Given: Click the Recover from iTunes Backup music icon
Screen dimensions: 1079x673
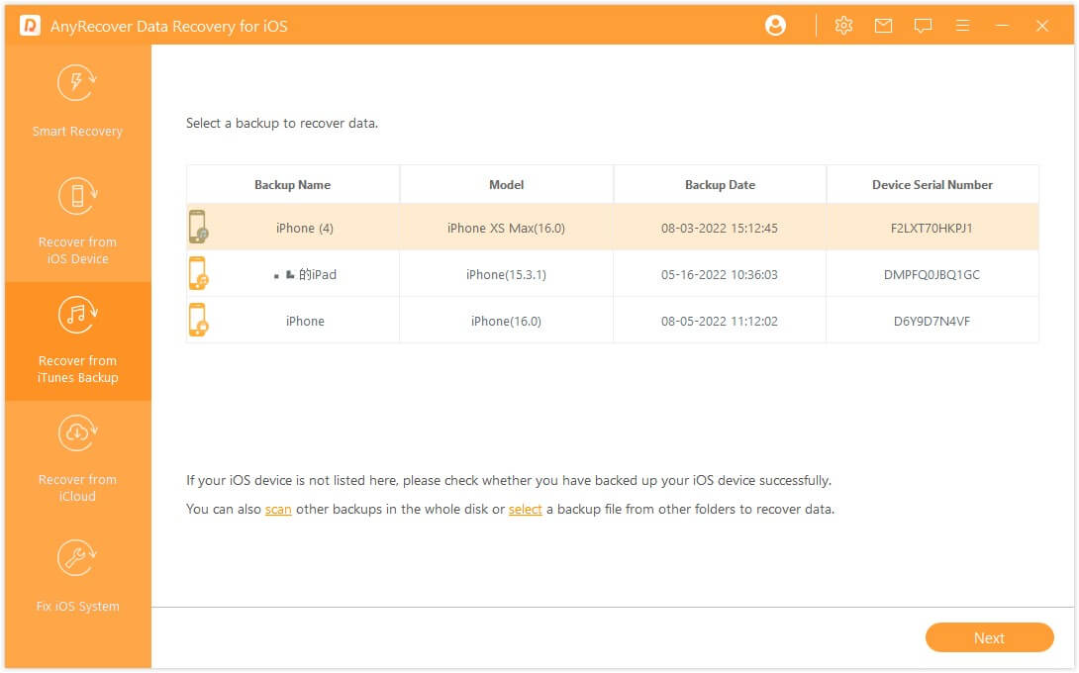Looking at the screenshot, I should click(x=76, y=315).
